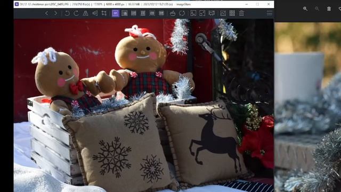This screenshot has width=341, height=192.
Task: Click the blurred photo in background window
Action: tap(307, 107)
